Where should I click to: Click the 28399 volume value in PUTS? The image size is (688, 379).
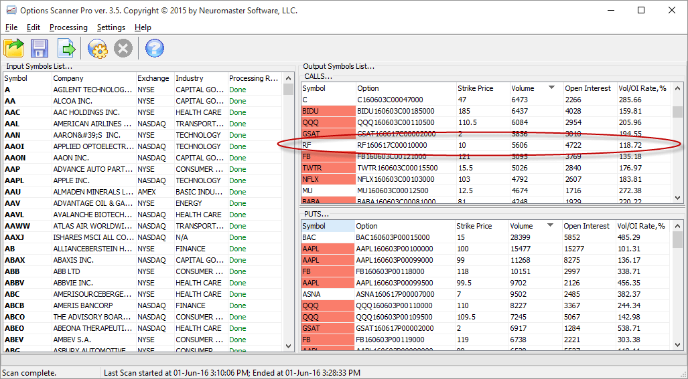(x=521, y=238)
